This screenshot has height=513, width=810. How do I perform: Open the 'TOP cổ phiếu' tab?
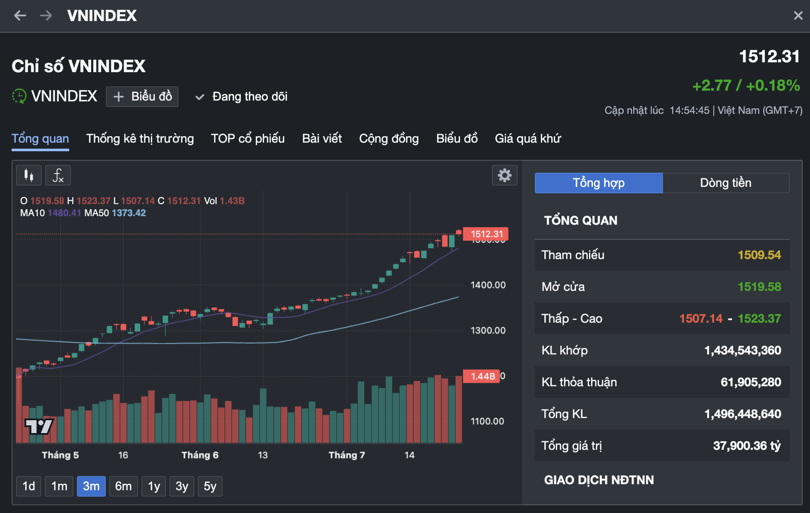(x=248, y=139)
